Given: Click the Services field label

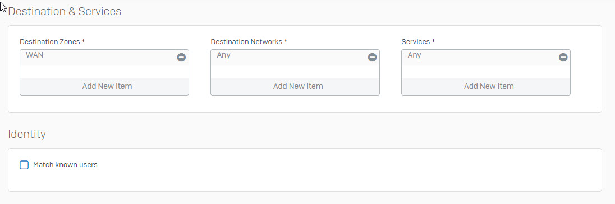Looking at the screenshot, I should pos(418,41).
